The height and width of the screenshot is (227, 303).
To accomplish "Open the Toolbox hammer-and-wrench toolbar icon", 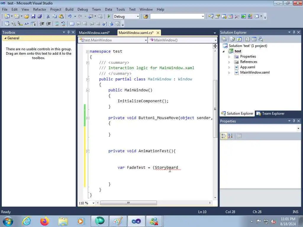I will pos(237,17).
